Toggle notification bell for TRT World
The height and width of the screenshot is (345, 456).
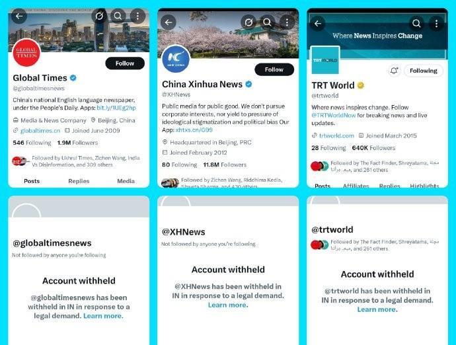tap(394, 71)
